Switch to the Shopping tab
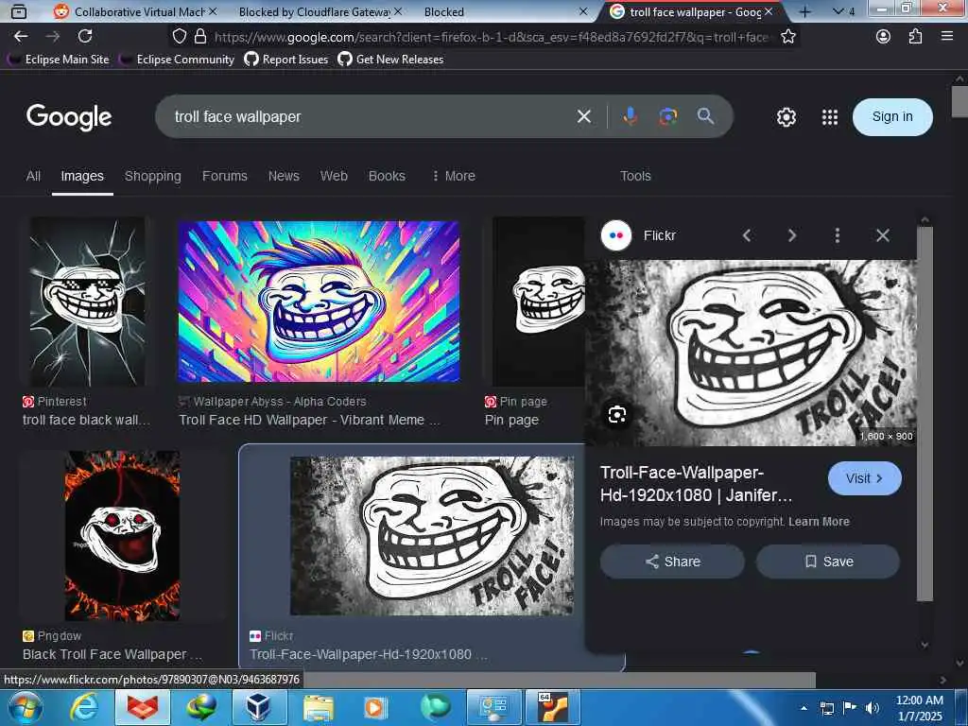 coord(153,176)
